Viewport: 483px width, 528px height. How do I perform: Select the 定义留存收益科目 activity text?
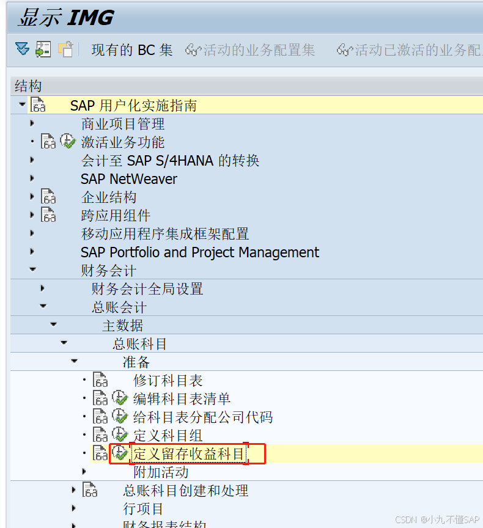[189, 454]
